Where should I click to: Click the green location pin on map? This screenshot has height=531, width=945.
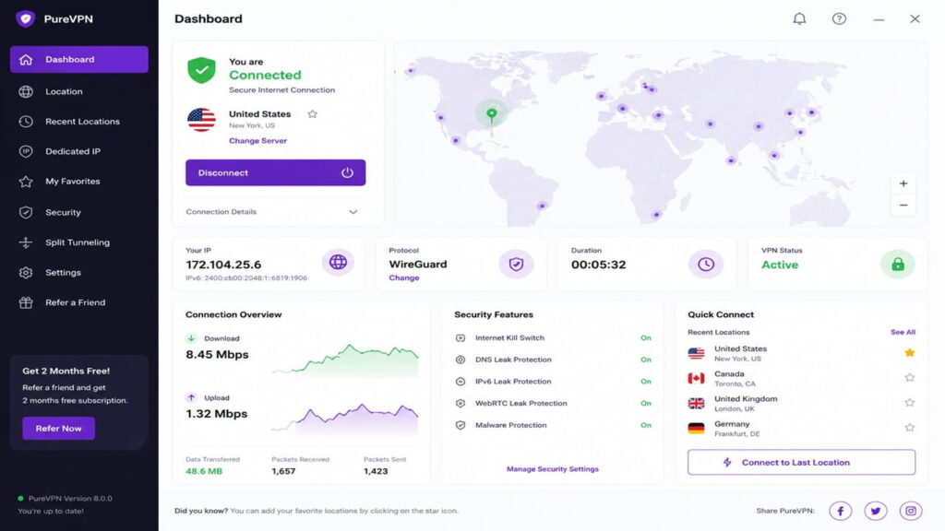coord(492,115)
